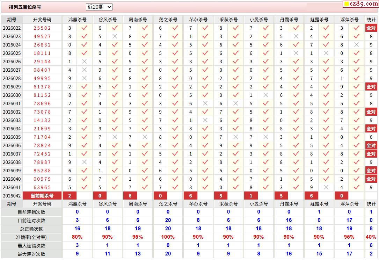Image resolution: width=379 pixels, height=260 pixels.
Task: Click the red 全对 badge in row 2026029
Action: tap(371, 87)
